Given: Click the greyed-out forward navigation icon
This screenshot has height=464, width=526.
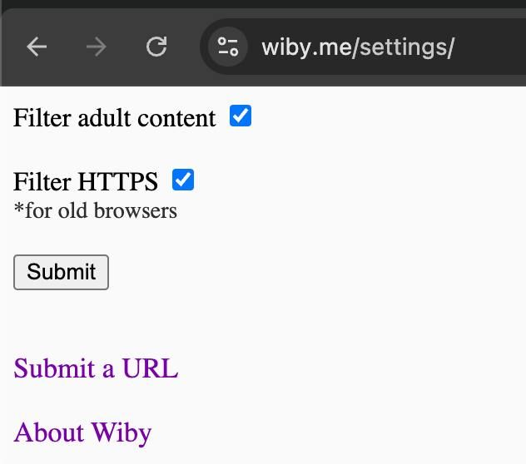Looking at the screenshot, I should click(x=97, y=47).
